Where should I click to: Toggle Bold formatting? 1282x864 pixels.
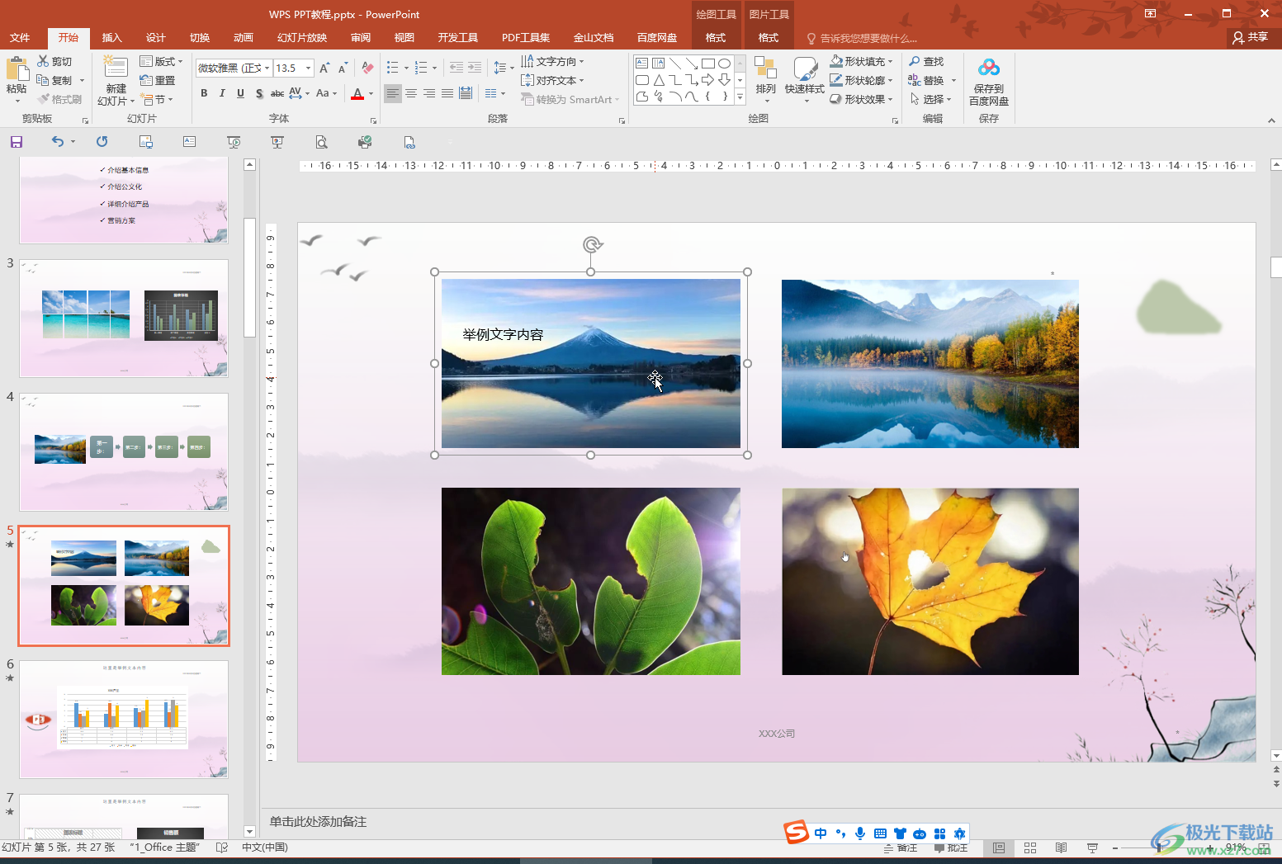204,93
